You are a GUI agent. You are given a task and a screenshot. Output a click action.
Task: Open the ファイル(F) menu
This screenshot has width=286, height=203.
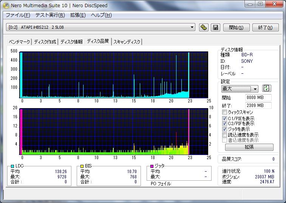click(x=18, y=15)
